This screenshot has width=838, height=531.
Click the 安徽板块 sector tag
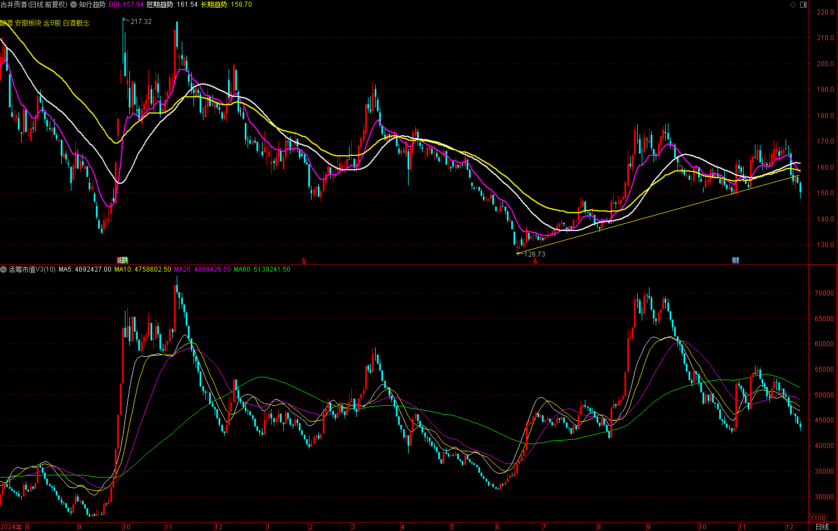[28, 23]
